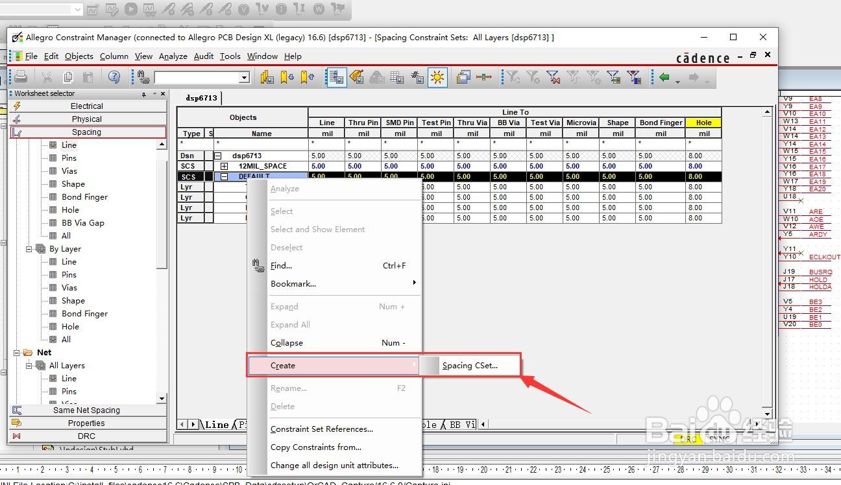841x485 pixels.
Task: Select the Spacing worksheet section
Action: pyautogui.click(x=87, y=132)
